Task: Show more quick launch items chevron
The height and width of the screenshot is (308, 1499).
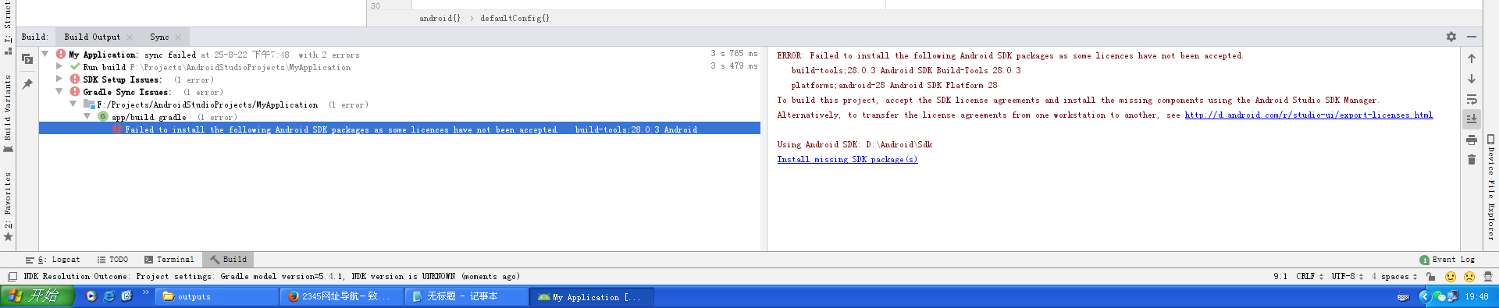Action: click(145, 293)
